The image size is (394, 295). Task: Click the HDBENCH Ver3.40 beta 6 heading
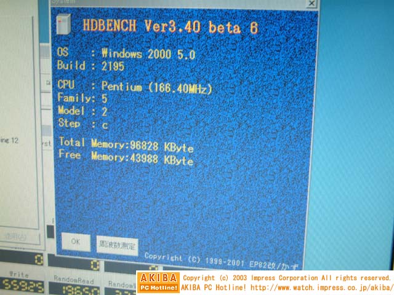pos(170,27)
